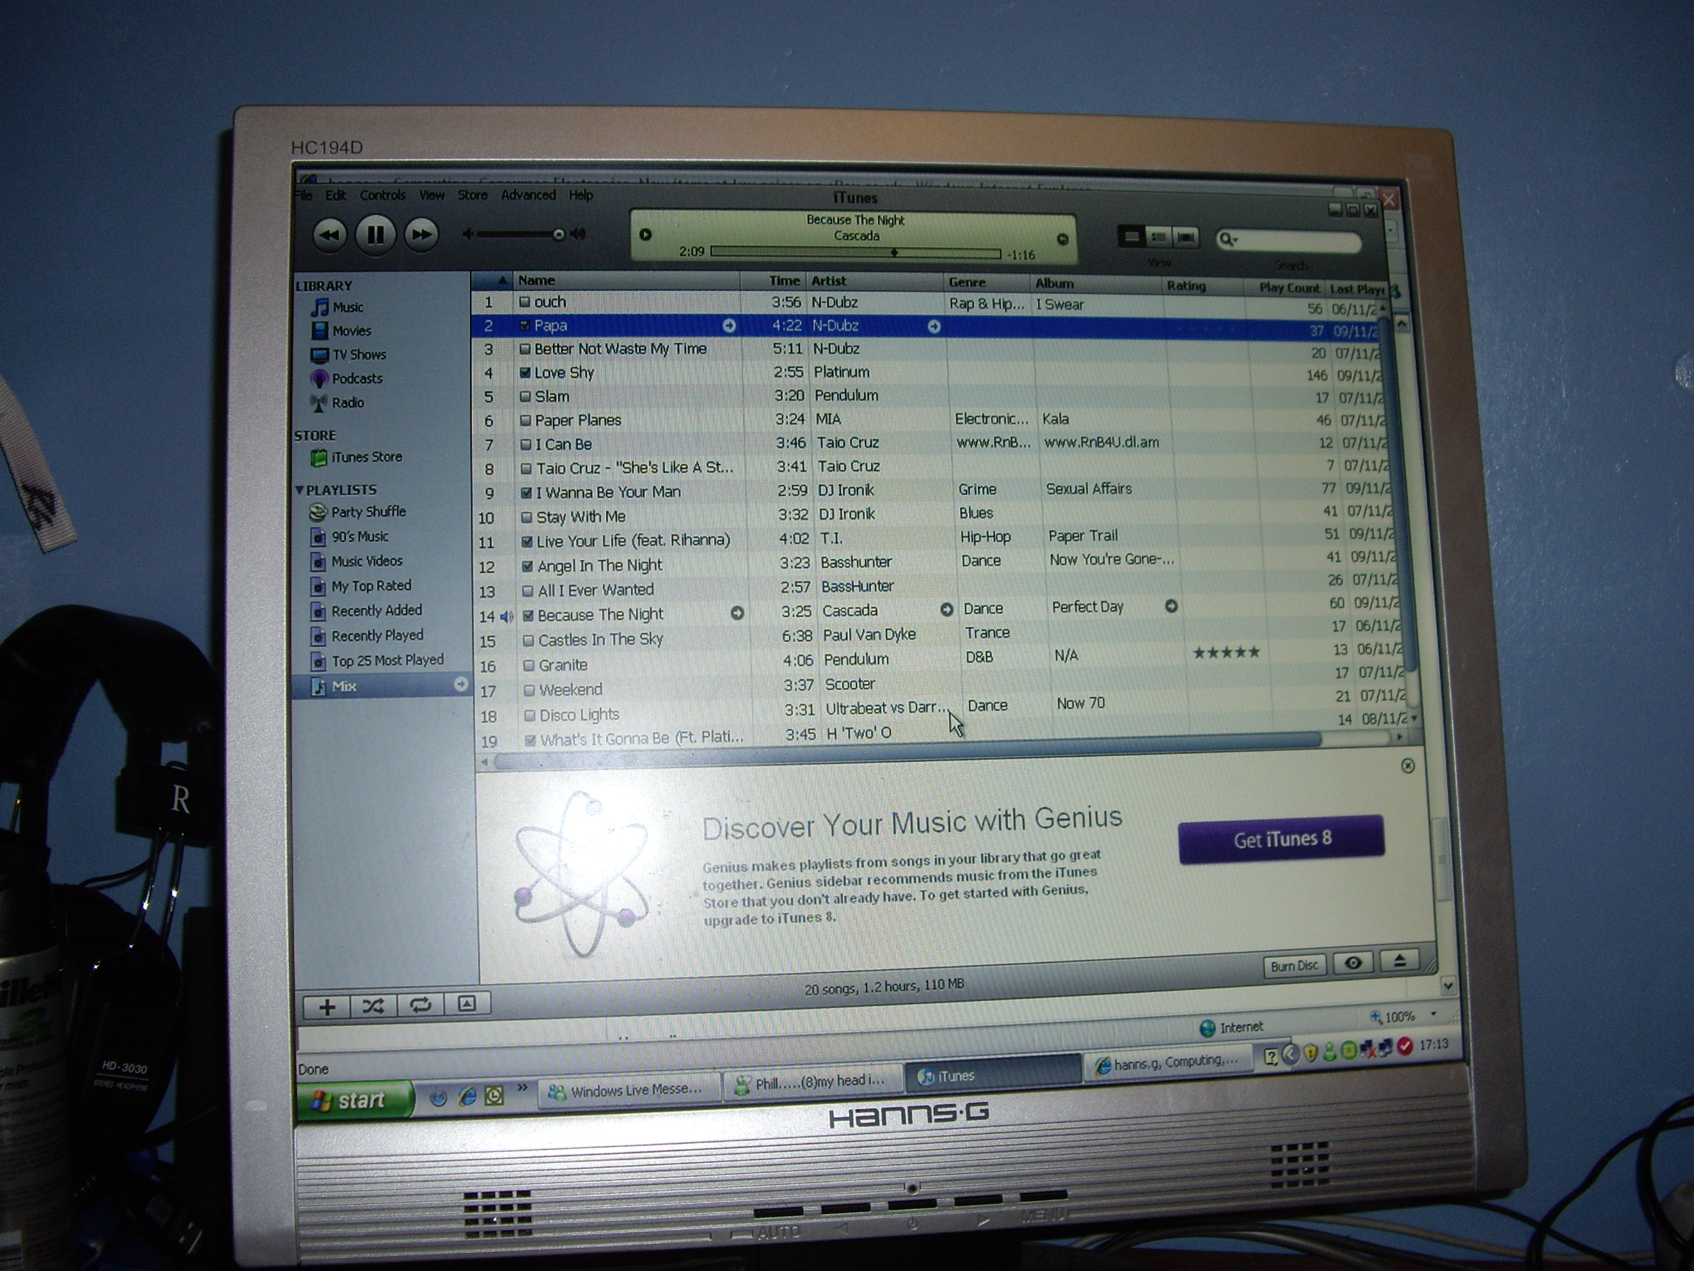The height and width of the screenshot is (1271, 1694).
Task: Check the Paper Planes song checkbox
Action: point(526,421)
